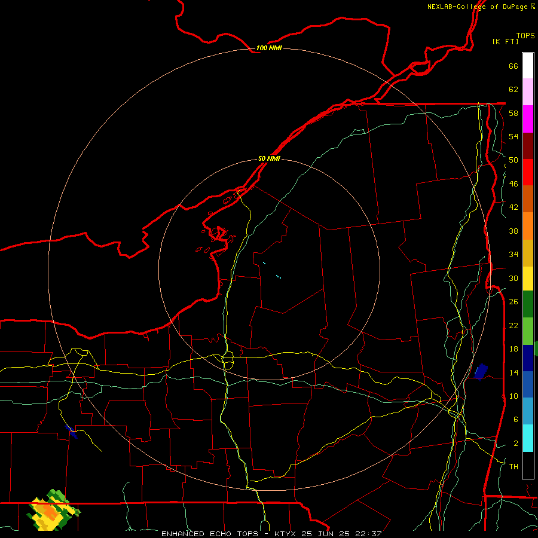Pick the dark green legend swatch

point(528,304)
